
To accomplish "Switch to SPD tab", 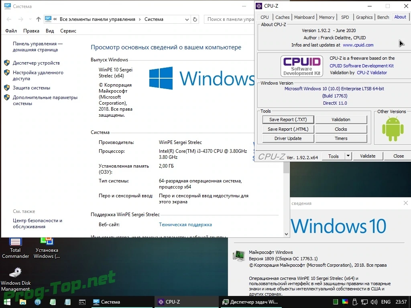I will pyautogui.click(x=345, y=17).
